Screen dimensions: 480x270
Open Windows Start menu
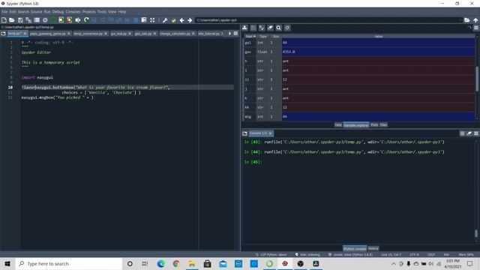(7, 263)
